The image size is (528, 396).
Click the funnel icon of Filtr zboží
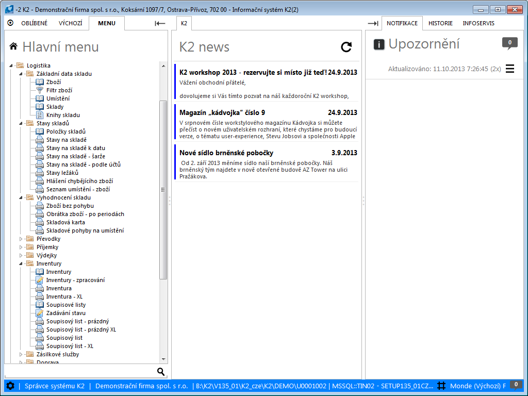pos(40,90)
